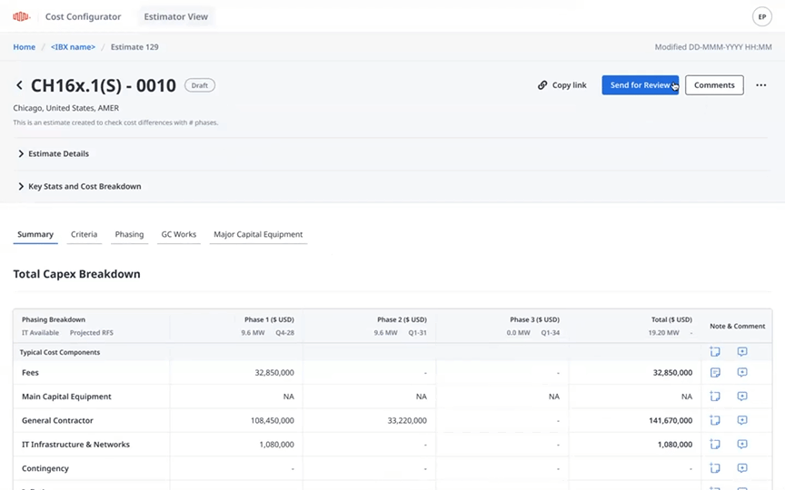The height and width of the screenshot is (490, 785).
Task: Add a comment on Main Capital Equipment row
Action: (x=742, y=397)
